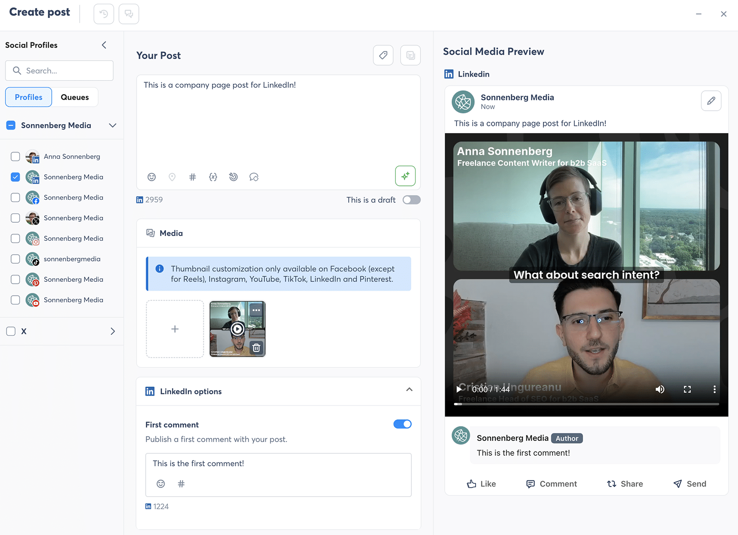This screenshot has height=535, width=738.
Task: Click Sonnenberg Media avatar in preview header
Action: (x=463, y=102)
